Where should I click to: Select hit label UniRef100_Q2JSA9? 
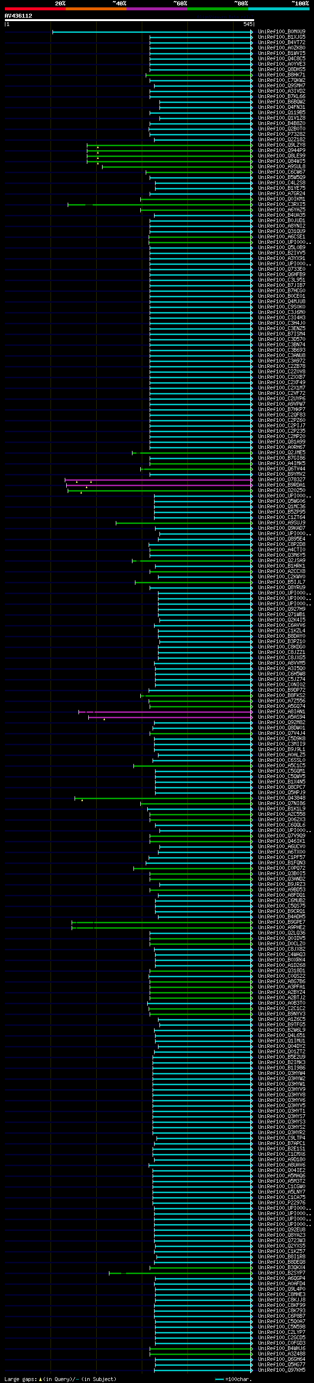pyautogui.click(x=281, y=560)
